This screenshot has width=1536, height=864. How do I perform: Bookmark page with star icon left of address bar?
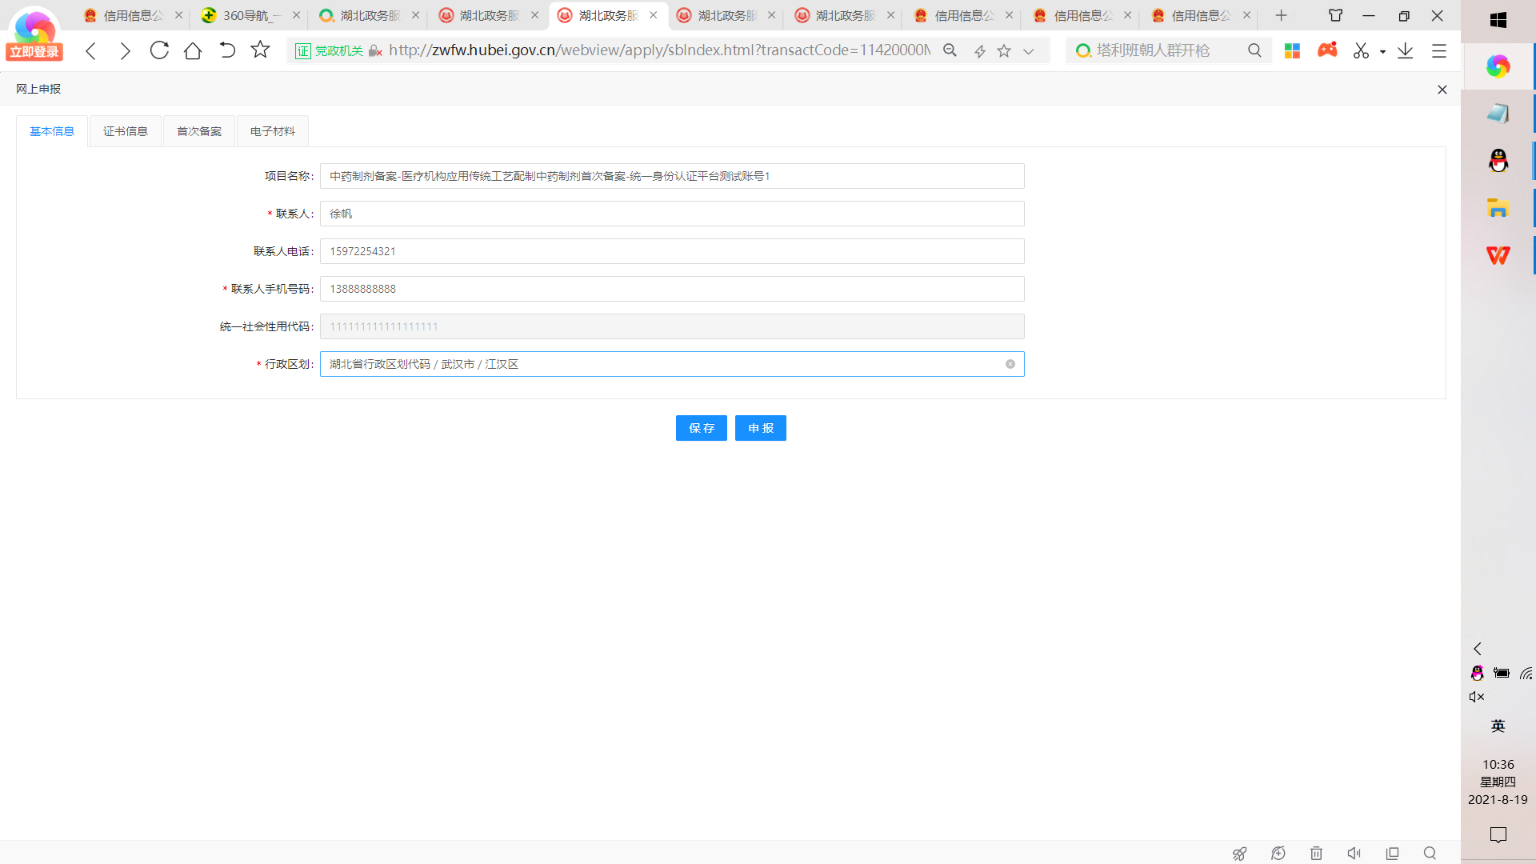point(260,50)
